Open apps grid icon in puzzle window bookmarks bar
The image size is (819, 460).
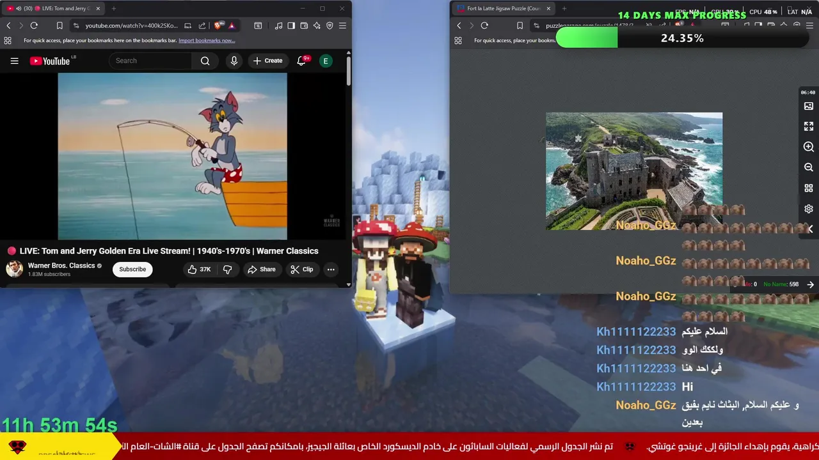458,40
